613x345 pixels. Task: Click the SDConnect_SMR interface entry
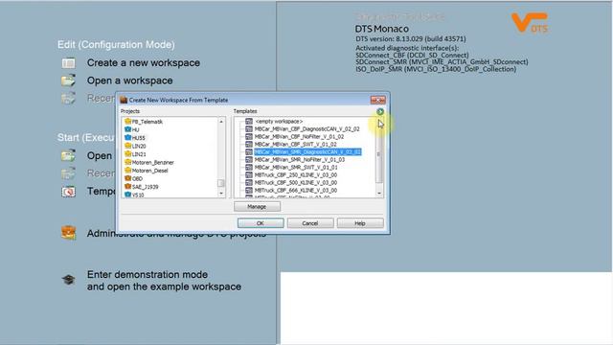pos(442,62)
